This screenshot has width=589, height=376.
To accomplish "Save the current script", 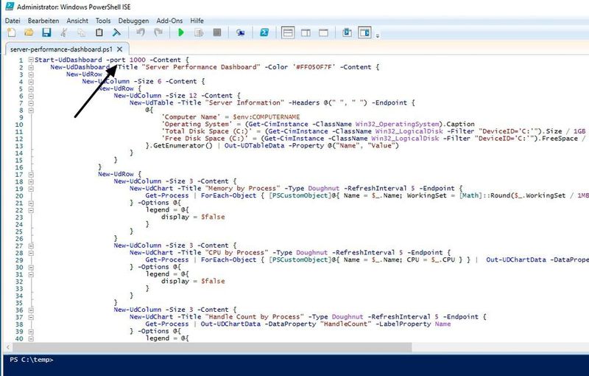I will (46, 32).
